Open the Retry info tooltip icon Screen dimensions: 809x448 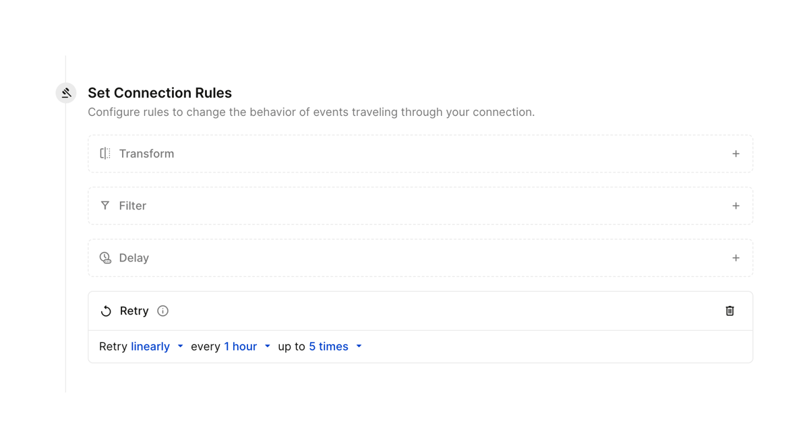(162, 311)
